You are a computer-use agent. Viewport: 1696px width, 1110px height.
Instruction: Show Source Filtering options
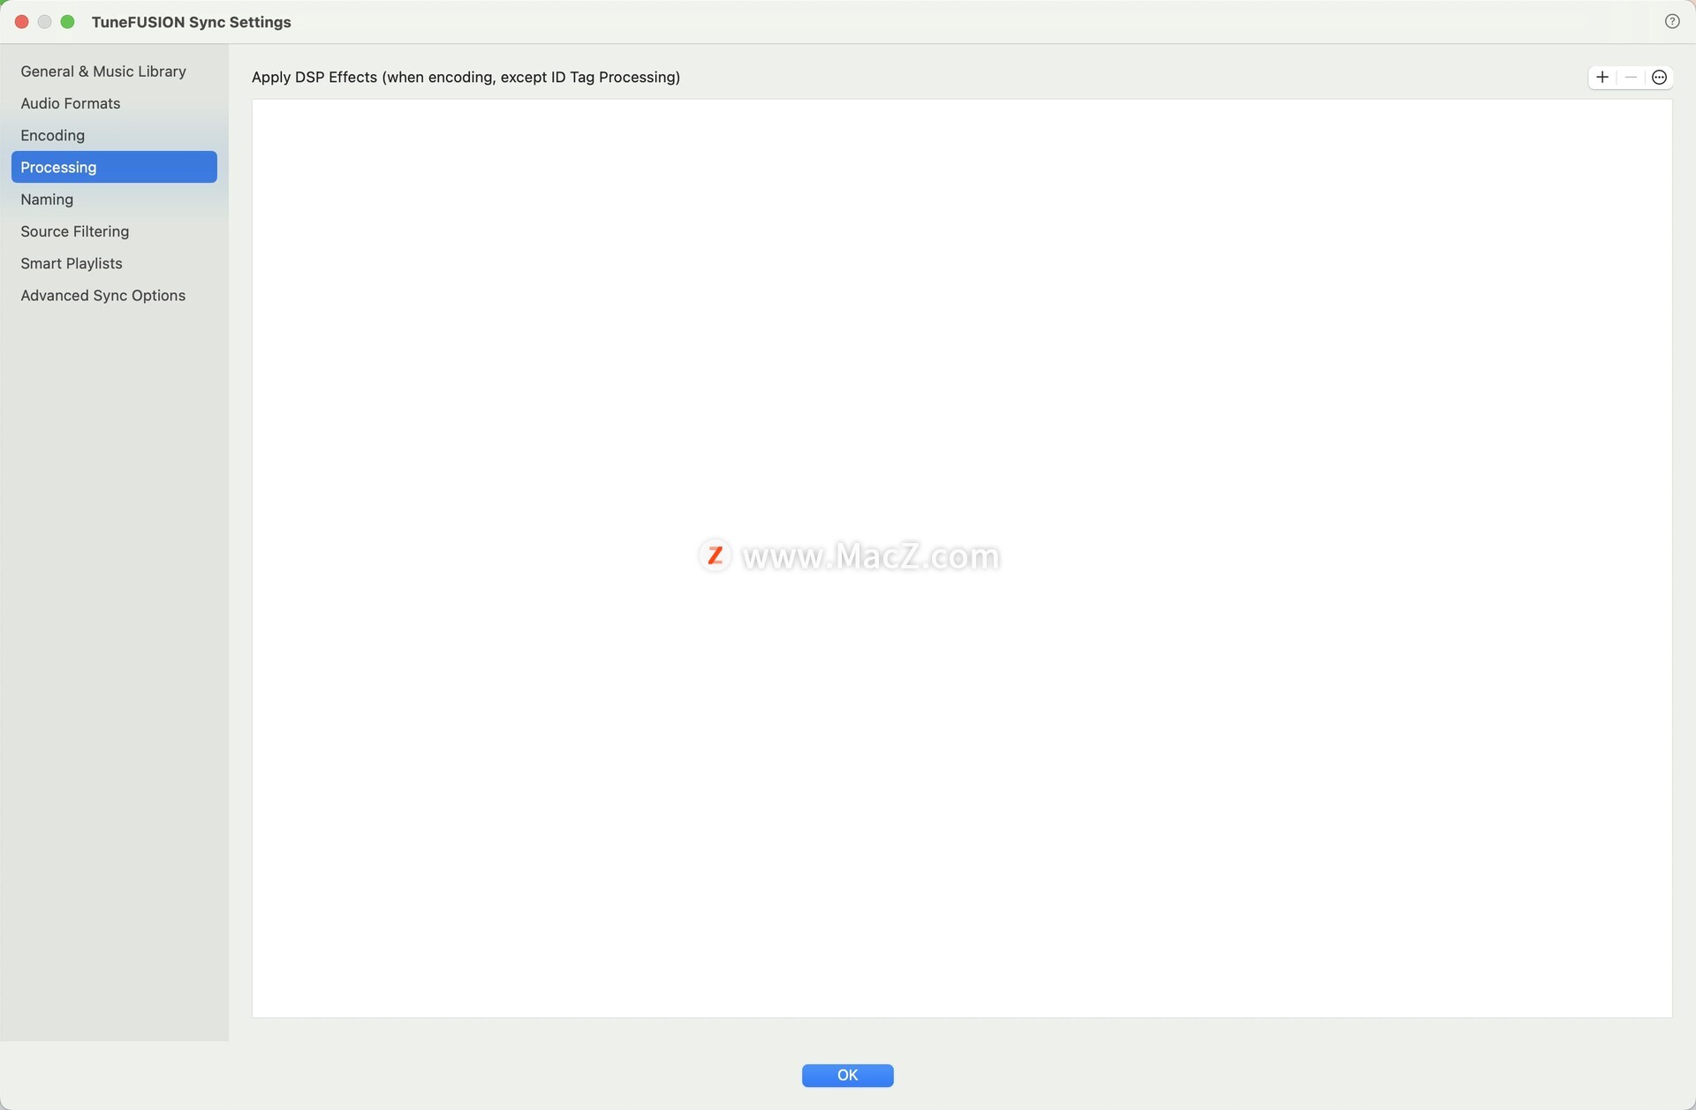114,231
